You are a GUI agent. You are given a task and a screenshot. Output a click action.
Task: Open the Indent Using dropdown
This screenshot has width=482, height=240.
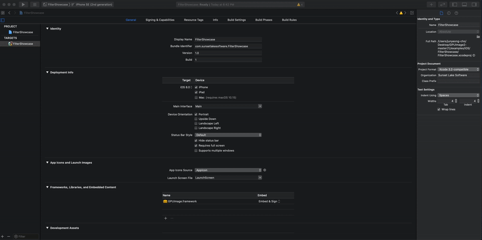click(459, 95)
